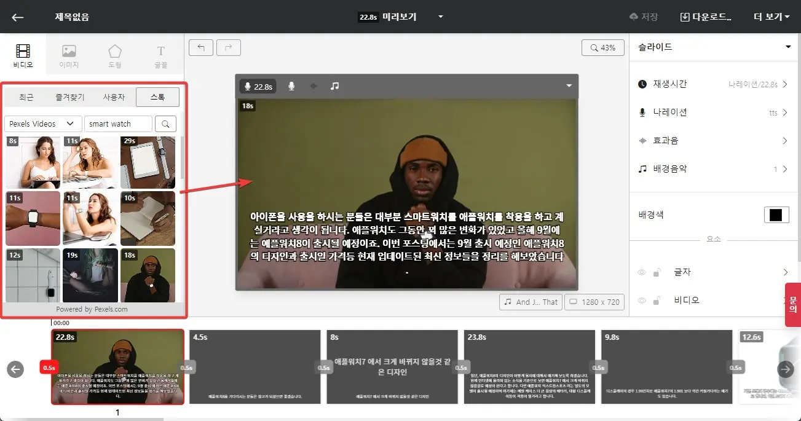Select the 9.8s slide in timeline
This screenshot has height=421, width=801.
[666, 367]
